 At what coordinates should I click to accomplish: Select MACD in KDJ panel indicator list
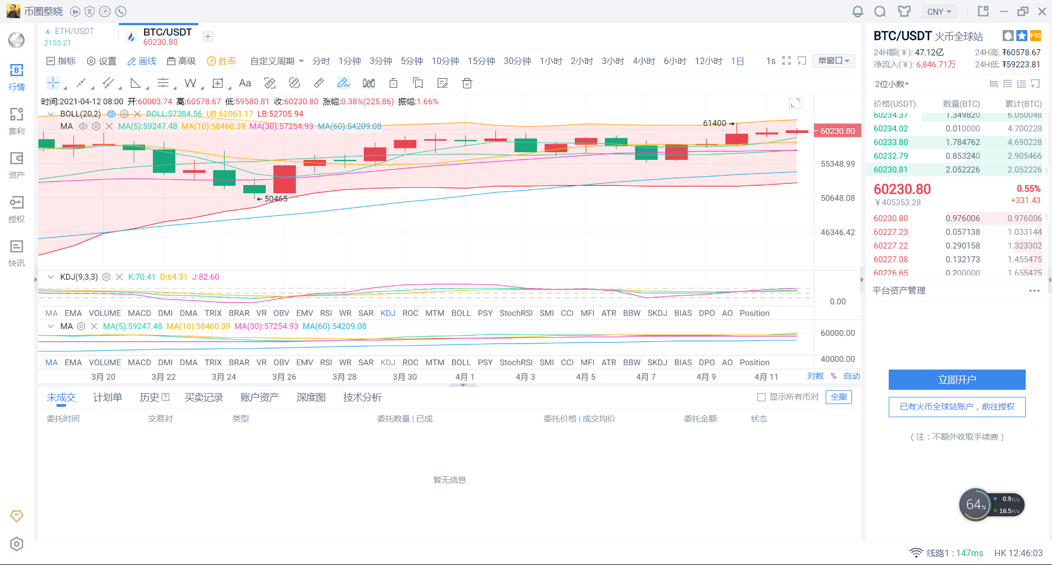139,313
